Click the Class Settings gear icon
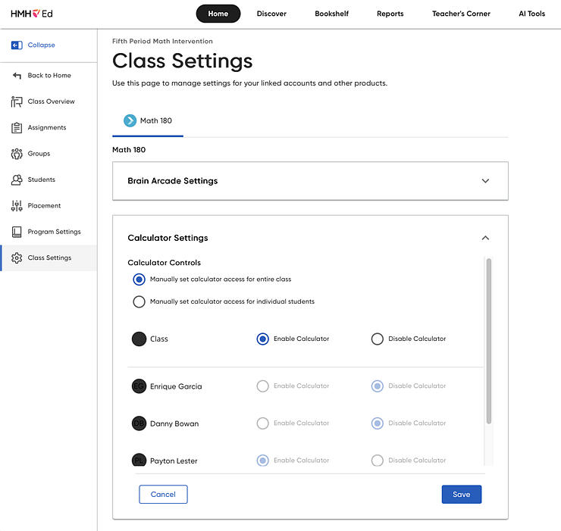The image size is (561, 531). coord(17,258)
